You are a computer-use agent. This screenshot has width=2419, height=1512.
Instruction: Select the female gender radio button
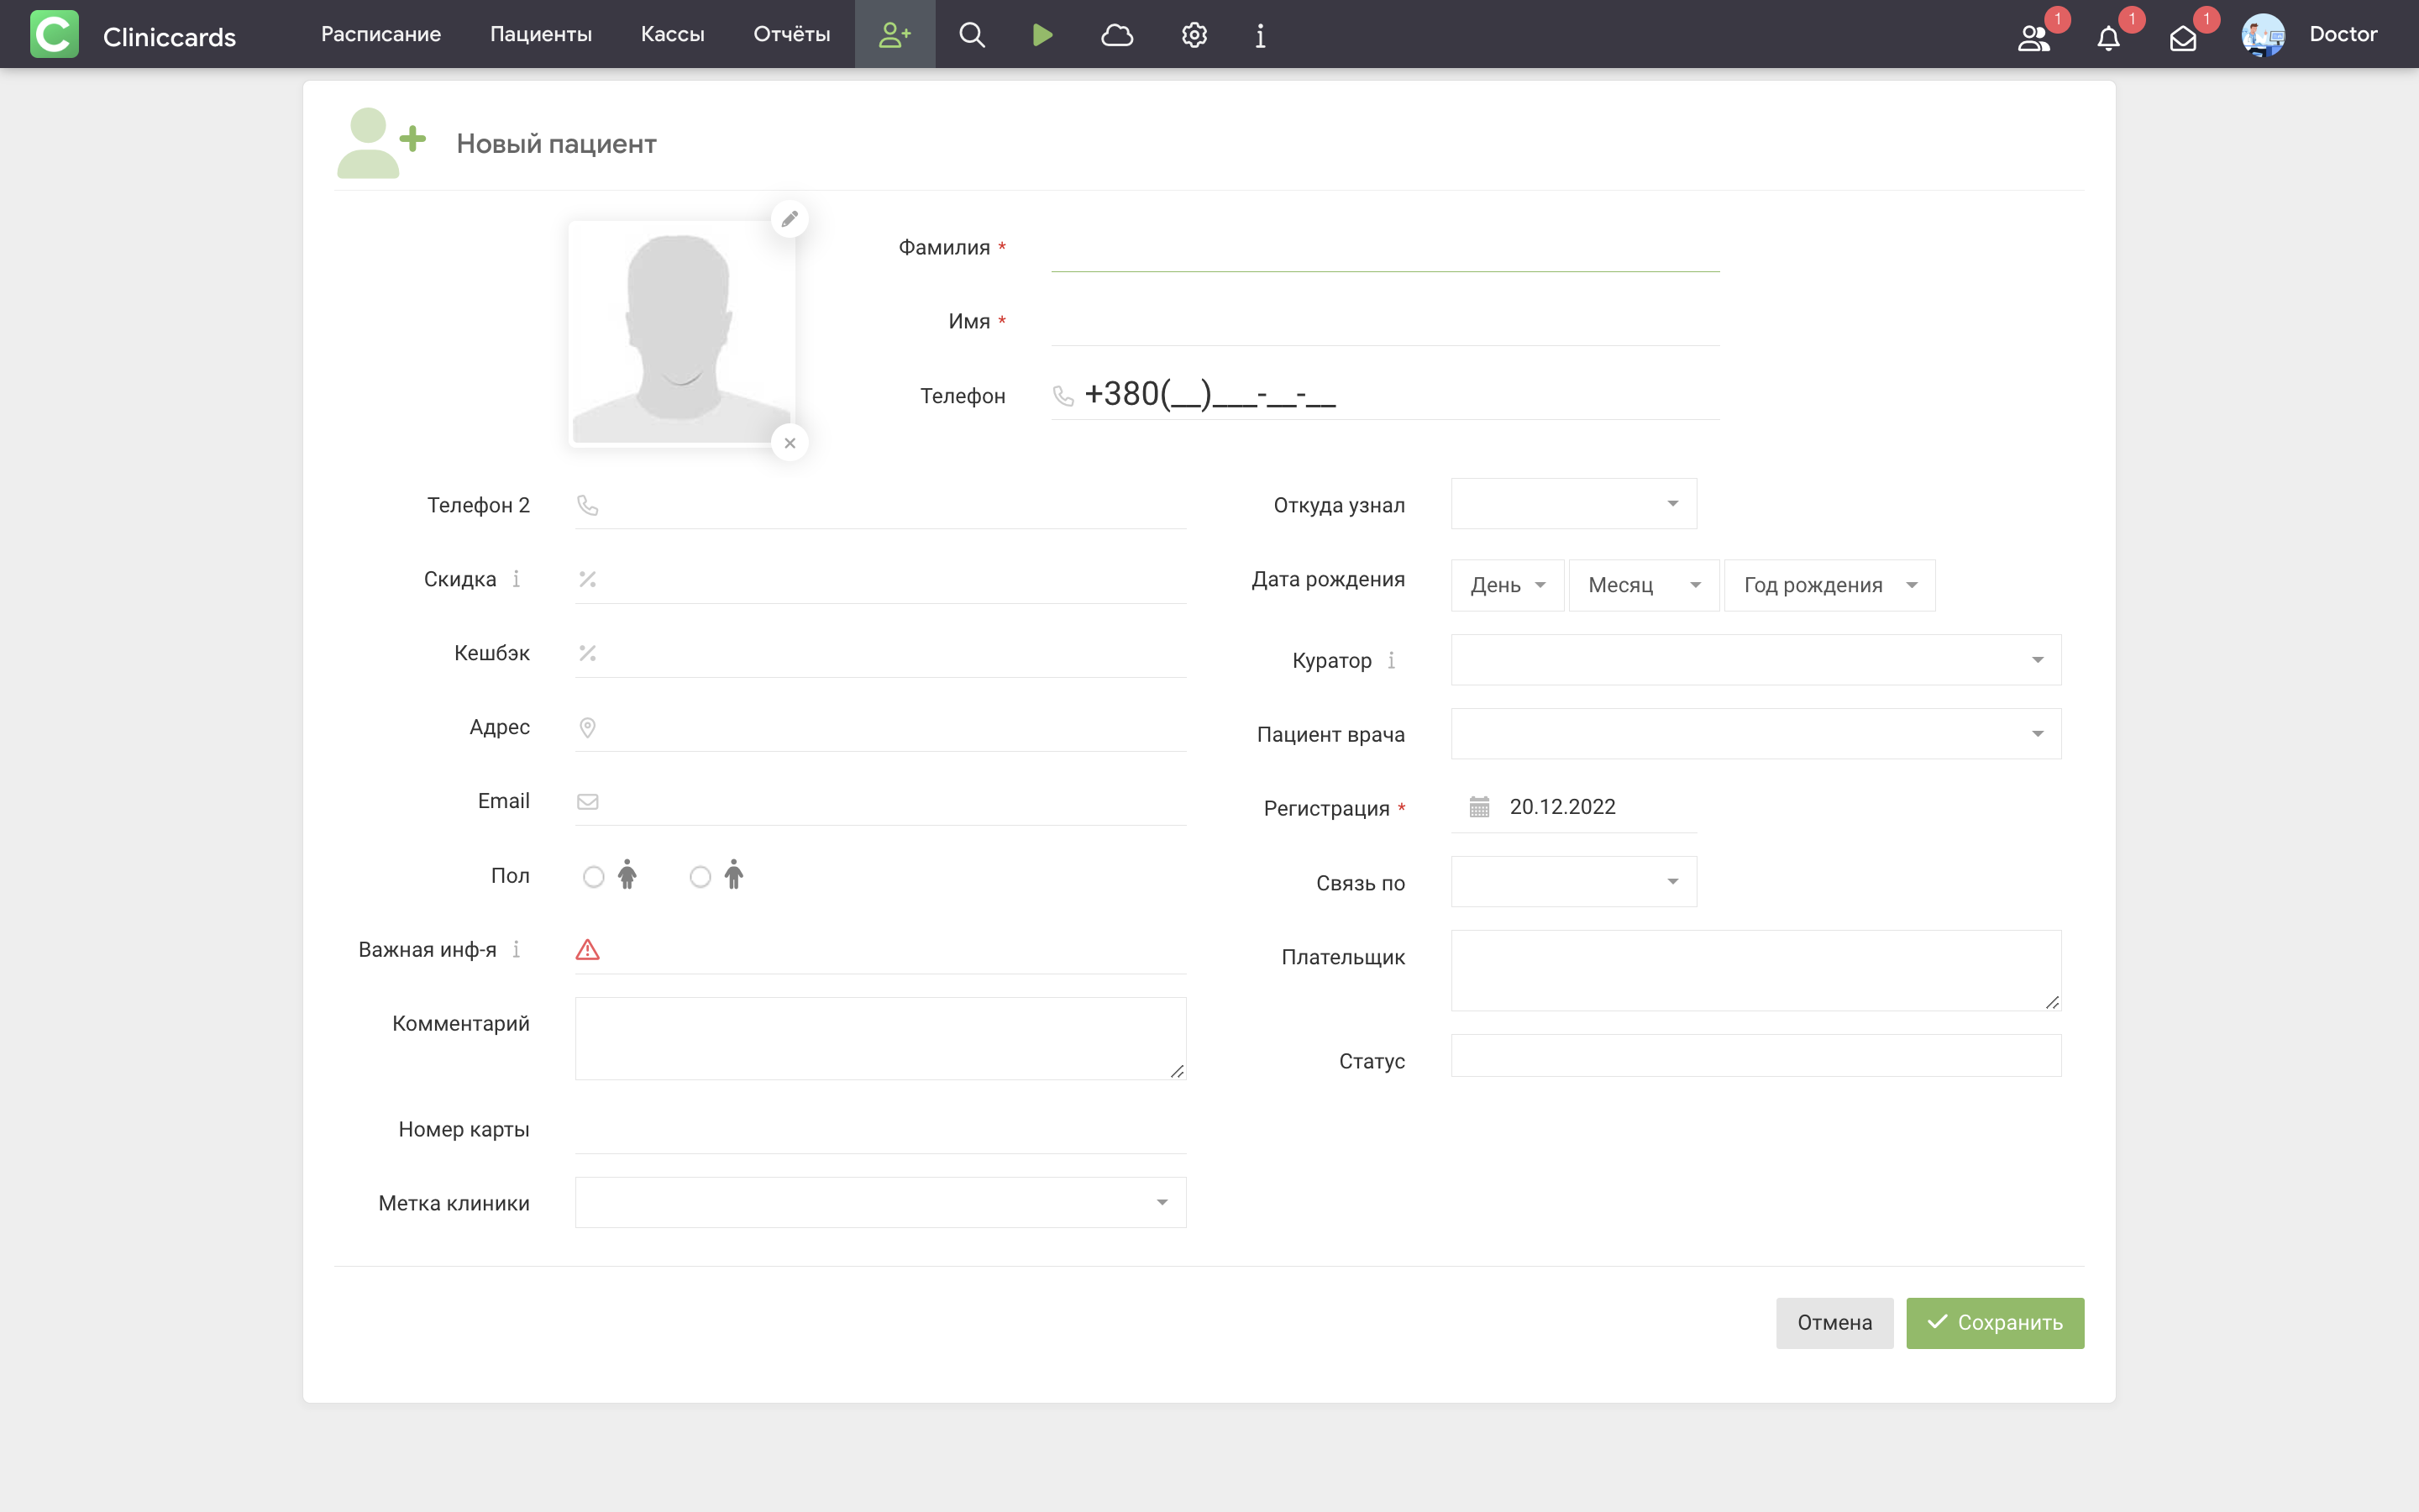point(594,877)
